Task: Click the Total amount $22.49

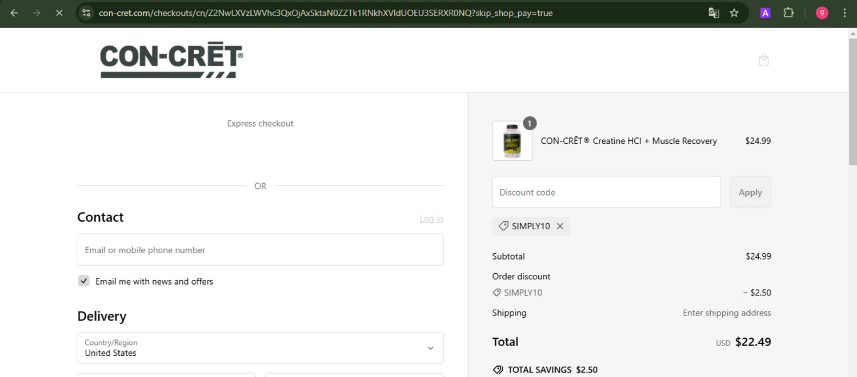Action: [x=753, y=342]
